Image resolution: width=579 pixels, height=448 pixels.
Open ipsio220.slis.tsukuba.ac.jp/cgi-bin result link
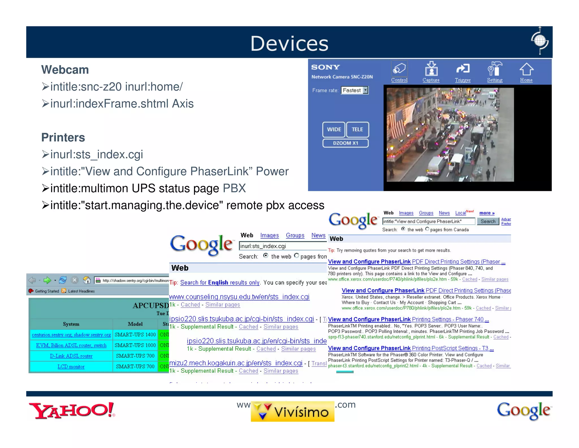tap(241, 319)
